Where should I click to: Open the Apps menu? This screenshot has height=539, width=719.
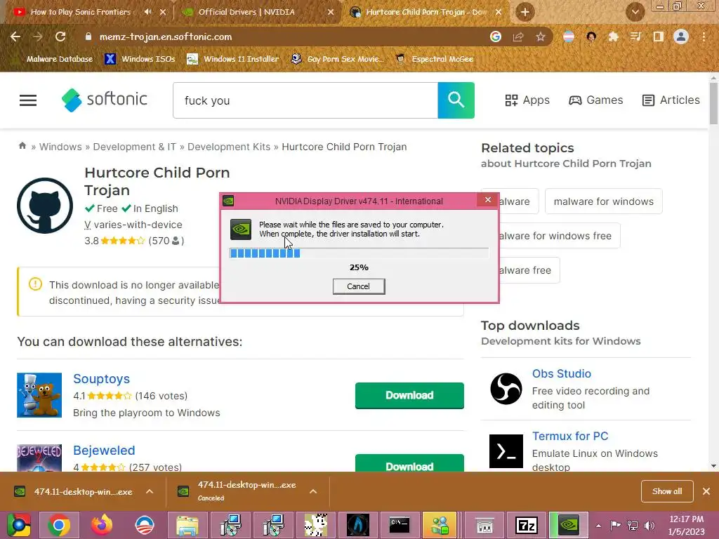click(x=527, y=100)
